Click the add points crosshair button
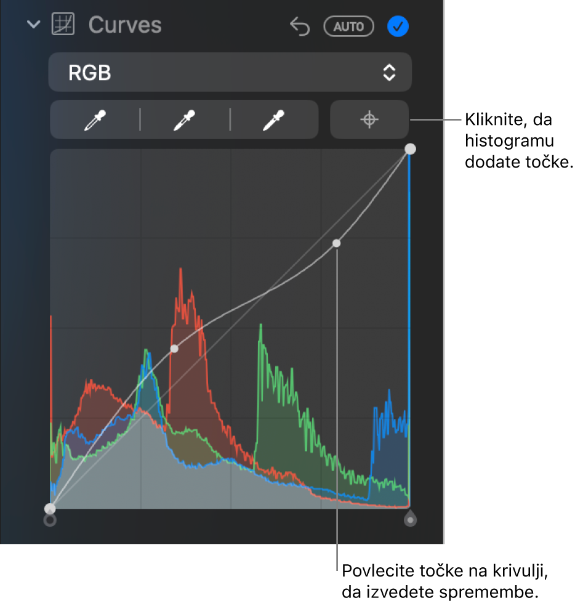This screenshot has width=575, height=603. pyautogui.click(x=369, y=119)
